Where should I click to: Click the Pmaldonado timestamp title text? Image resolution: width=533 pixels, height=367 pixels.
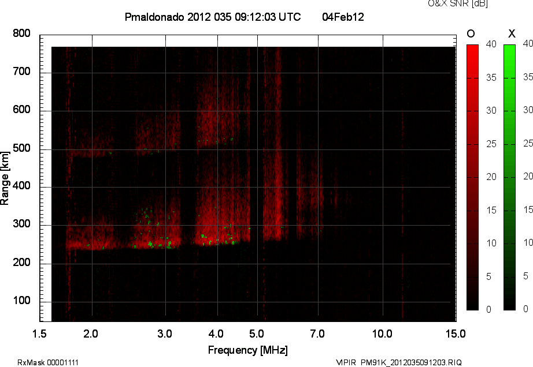pyautogui.click(x=212, y=17)
